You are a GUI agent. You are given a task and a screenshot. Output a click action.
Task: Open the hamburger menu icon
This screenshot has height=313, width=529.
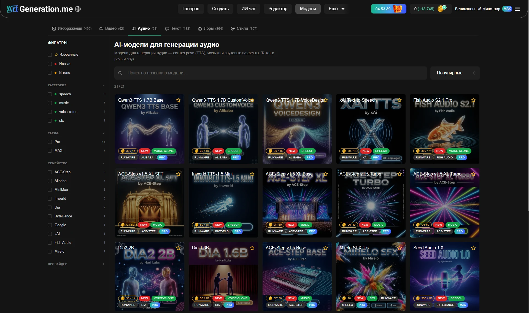(x=517, y=9)
